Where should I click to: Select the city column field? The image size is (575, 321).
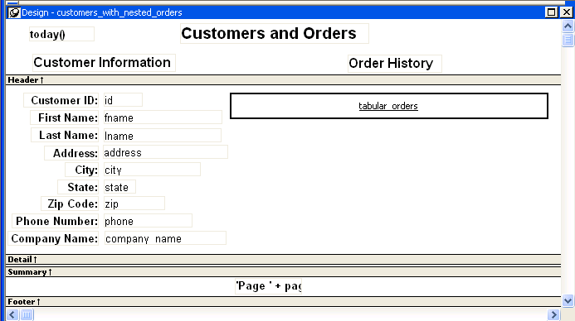(152, 170)
